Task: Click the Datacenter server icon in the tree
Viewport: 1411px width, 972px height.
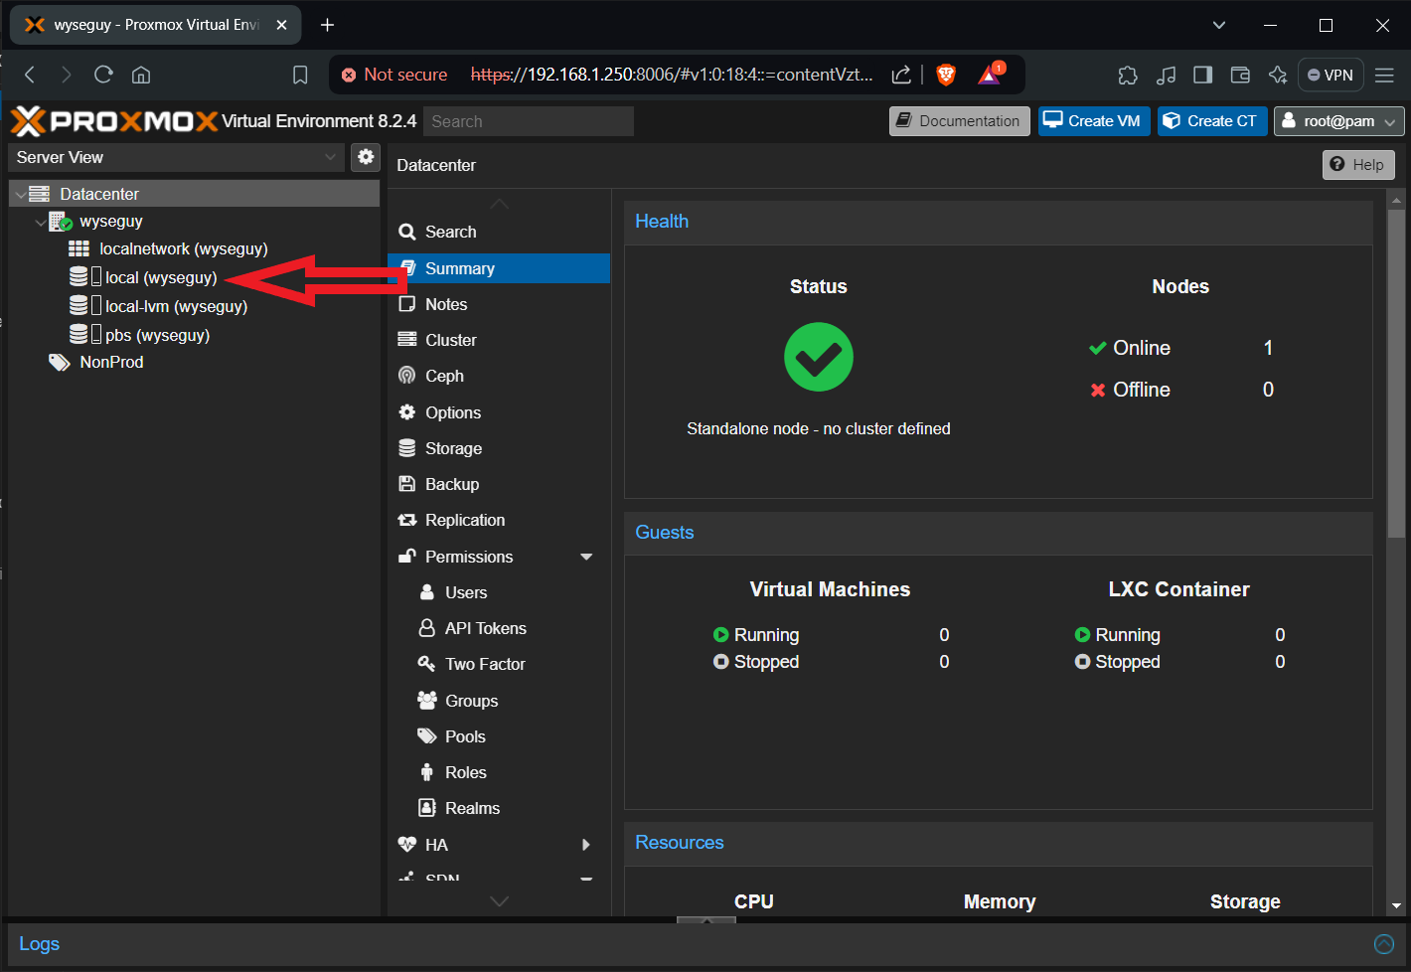Action: (40, 194)
